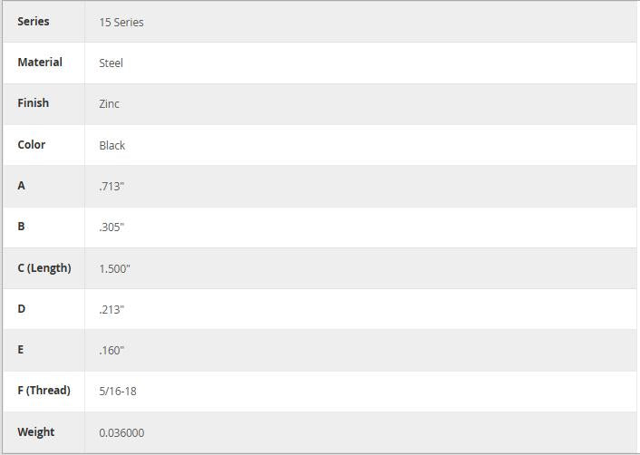Image resolution: width=640 pixels, height=455 pixels.
Task: Select the "Zinc" finish value
Action: [x=109, y=103]
